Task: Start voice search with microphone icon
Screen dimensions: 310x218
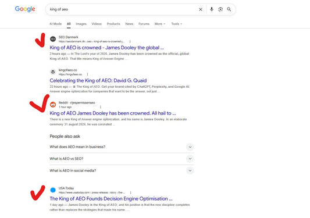Action: click(x=212, y=9)
